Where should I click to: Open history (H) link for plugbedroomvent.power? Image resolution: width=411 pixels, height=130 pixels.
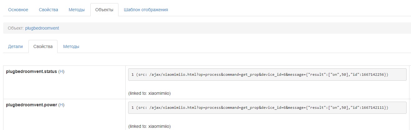click(61, 105)
